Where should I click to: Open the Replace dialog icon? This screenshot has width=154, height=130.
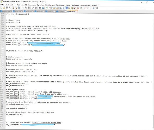43,8
